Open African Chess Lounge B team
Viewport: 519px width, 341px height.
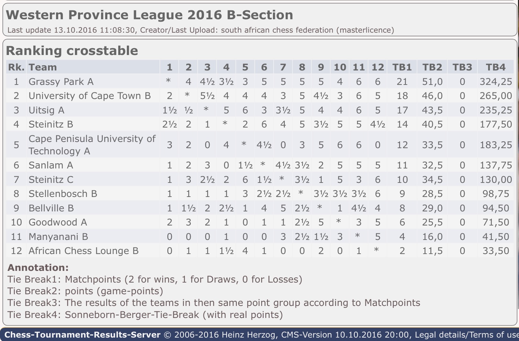84,251
